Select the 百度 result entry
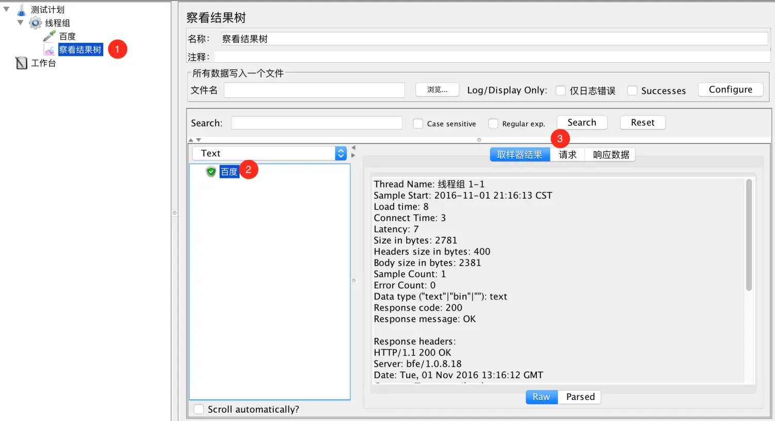The height and width of the screenshot is (421, 775). point(229,172)
